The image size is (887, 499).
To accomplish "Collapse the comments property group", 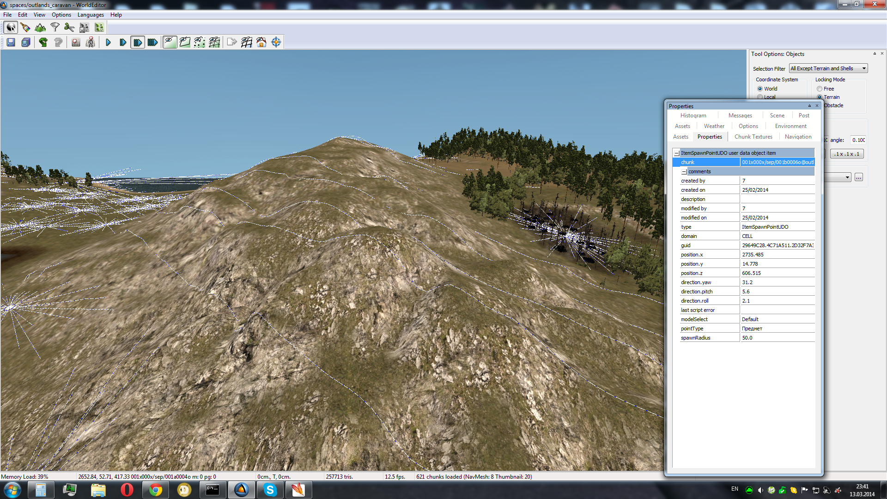I will point(684,171).
